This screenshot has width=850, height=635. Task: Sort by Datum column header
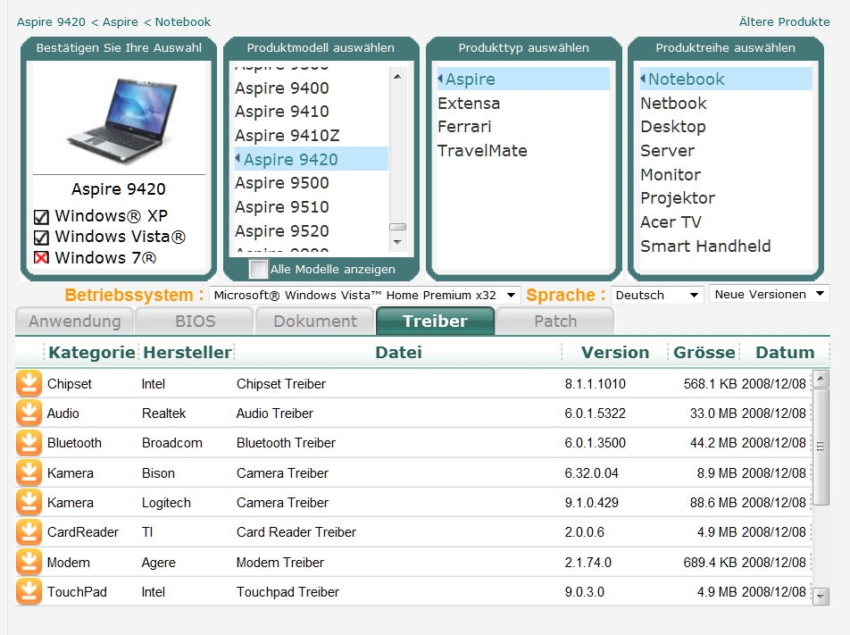[x=785, y=353]
